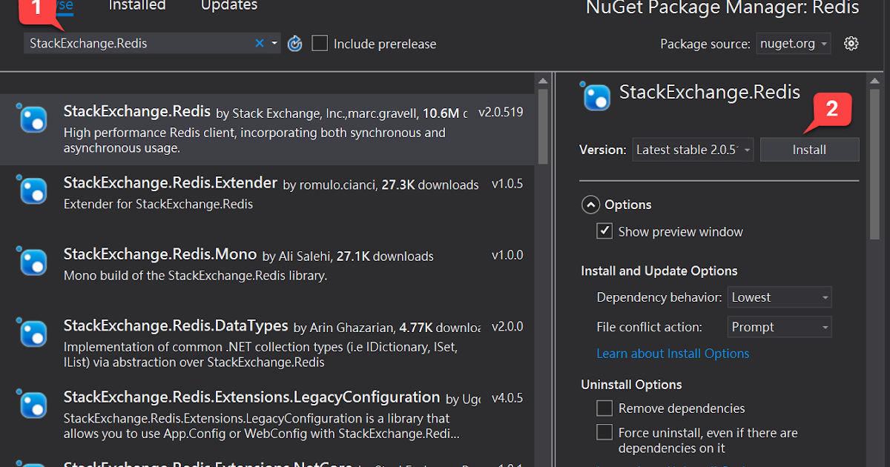The height and width of the screenshot is (467, 890).
Task: Clear the search box with the X icon
Action: (259, 43)
